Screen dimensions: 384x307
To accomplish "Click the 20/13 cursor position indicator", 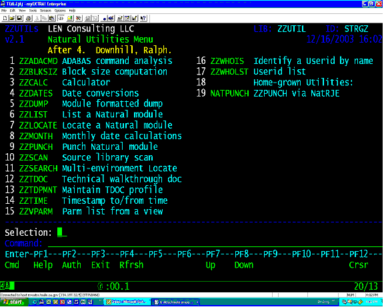I will click(366, 286).
